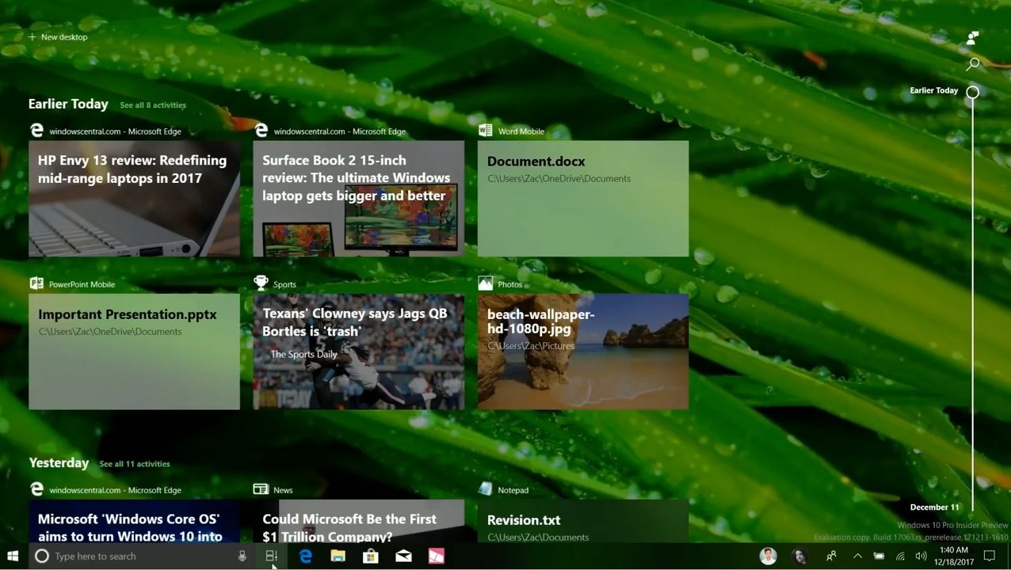Open See all 11 activities under Yesterday

point(135,463)
